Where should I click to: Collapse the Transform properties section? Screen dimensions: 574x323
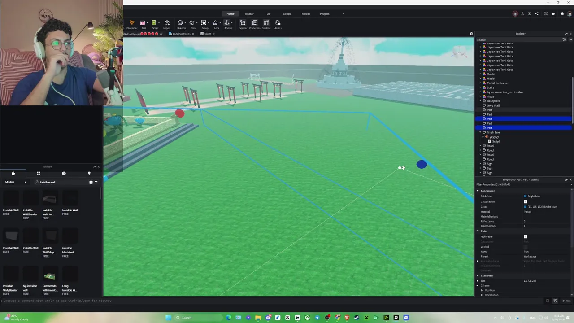coord(478,275)
